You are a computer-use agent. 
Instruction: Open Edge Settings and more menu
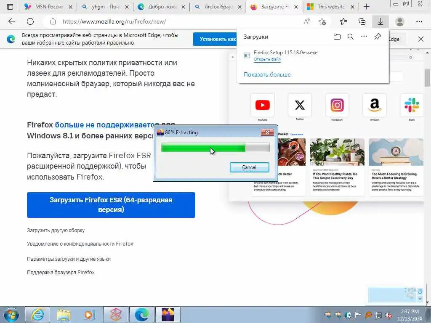[419, 21]
